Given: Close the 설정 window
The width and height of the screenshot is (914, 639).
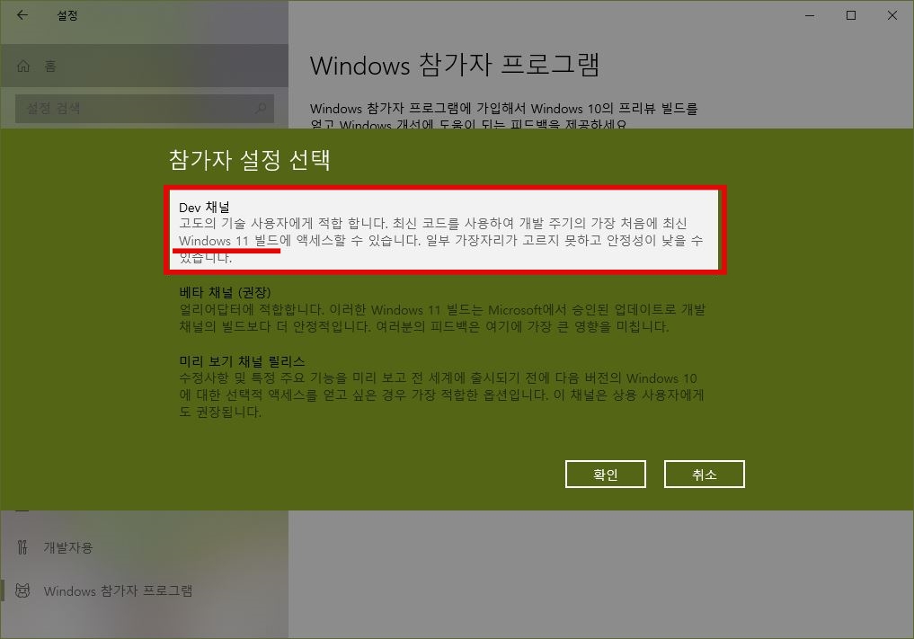Looking at the screenshot, I should pos(892,15).
